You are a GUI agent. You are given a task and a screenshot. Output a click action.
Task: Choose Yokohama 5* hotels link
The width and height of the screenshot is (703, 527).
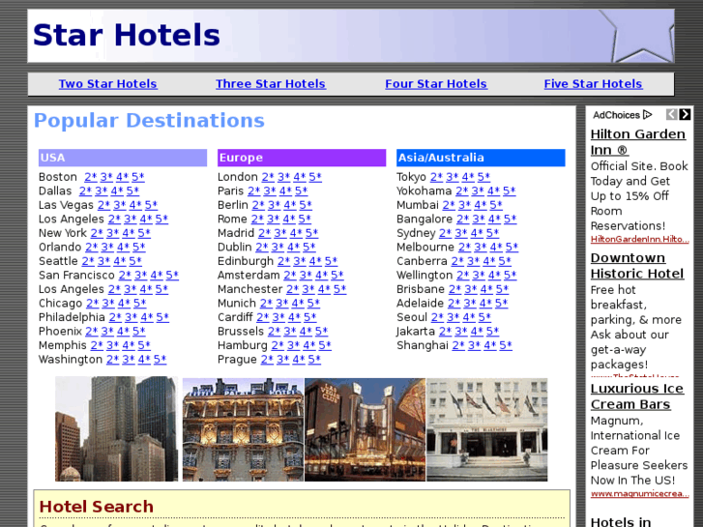pyautogui.click(x=509, y=190)
